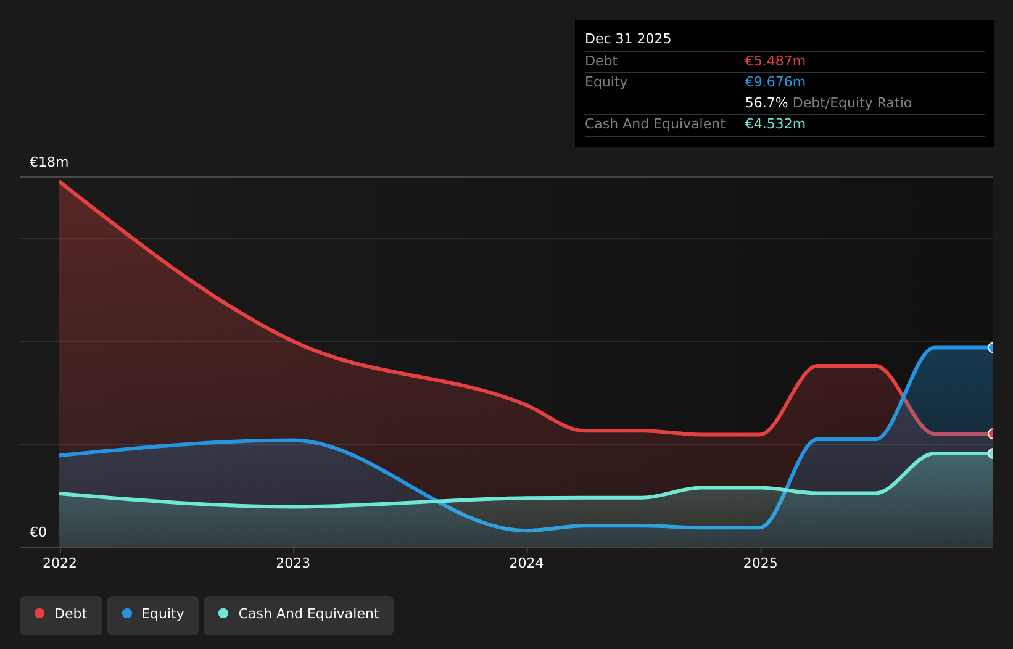Click the Dec 31 2025 tooltip date
This screenshot has height=649, width=1013.
(x=628, y=39)
